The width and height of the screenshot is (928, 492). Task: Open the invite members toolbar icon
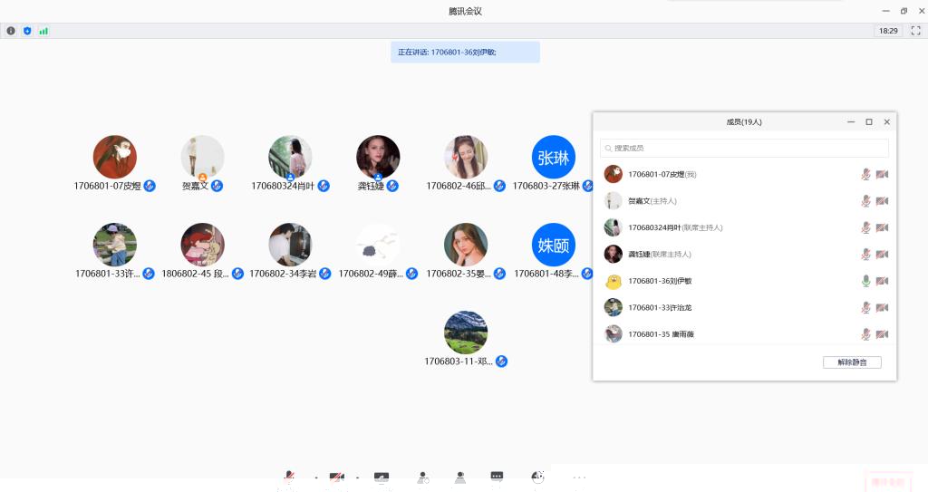click(422, 478)
